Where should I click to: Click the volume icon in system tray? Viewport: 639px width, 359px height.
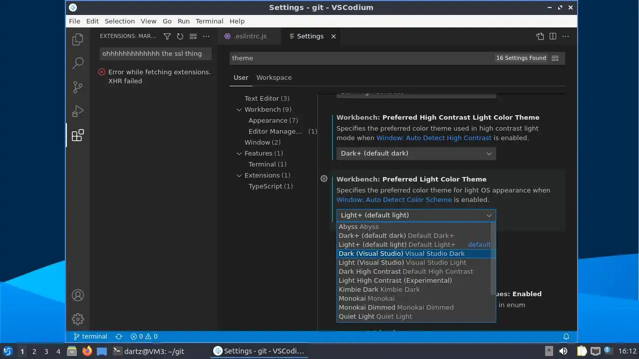click(563, 351)
